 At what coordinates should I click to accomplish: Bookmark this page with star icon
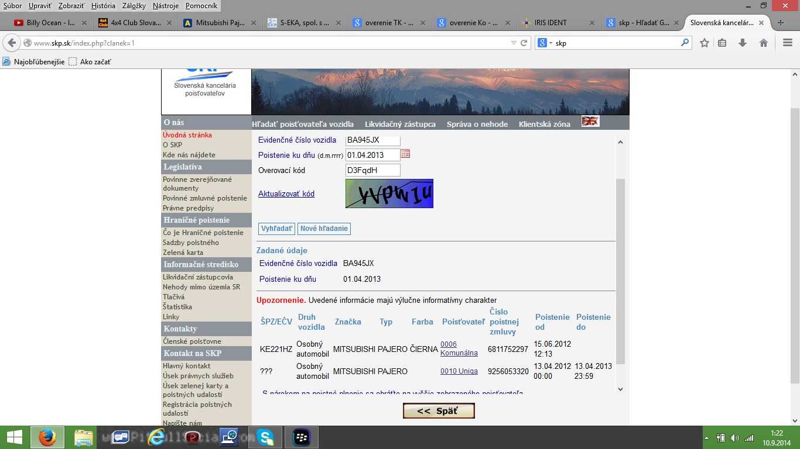[705, 43]
